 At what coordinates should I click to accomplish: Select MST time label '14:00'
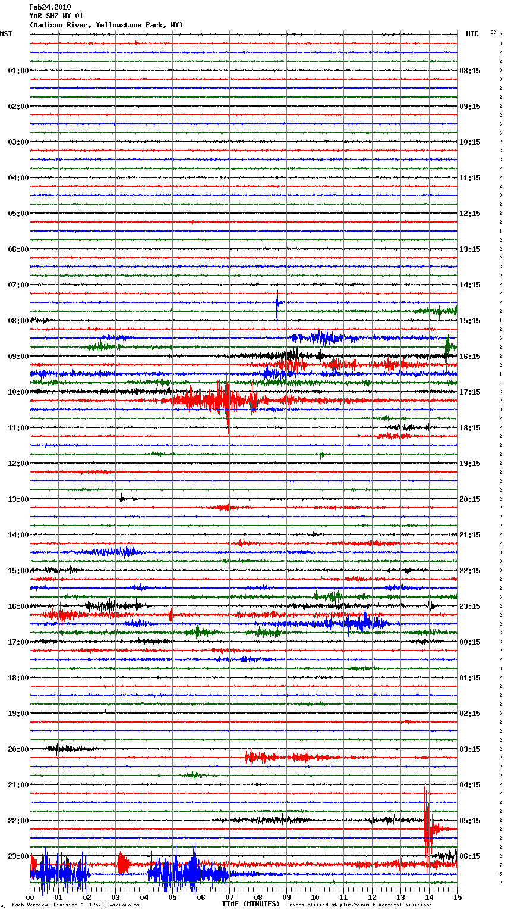pos(18,535)
